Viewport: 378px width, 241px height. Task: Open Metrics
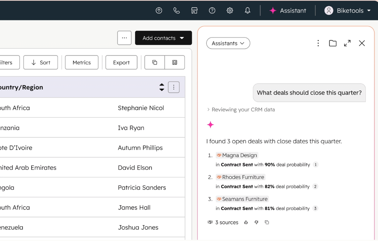click(82, 62)
